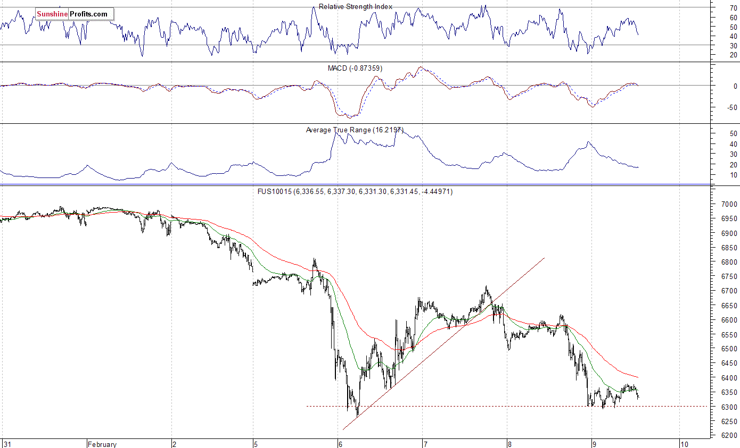Select the Relative Strength Index title
This screenshot has width=740, height=448.
[356, 7]
